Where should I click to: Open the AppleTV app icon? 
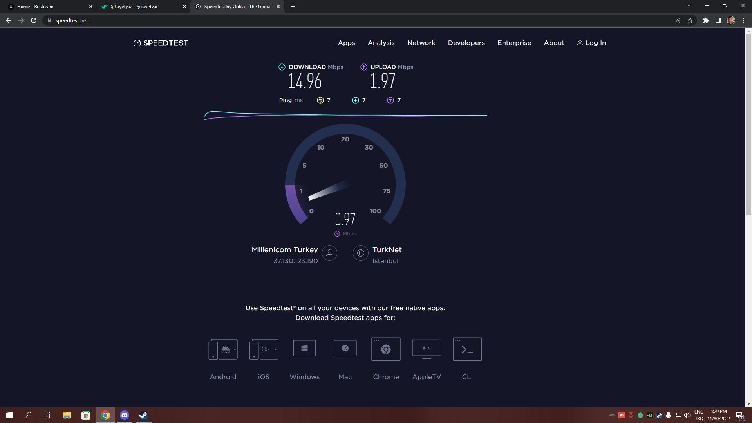pos(427,349)
